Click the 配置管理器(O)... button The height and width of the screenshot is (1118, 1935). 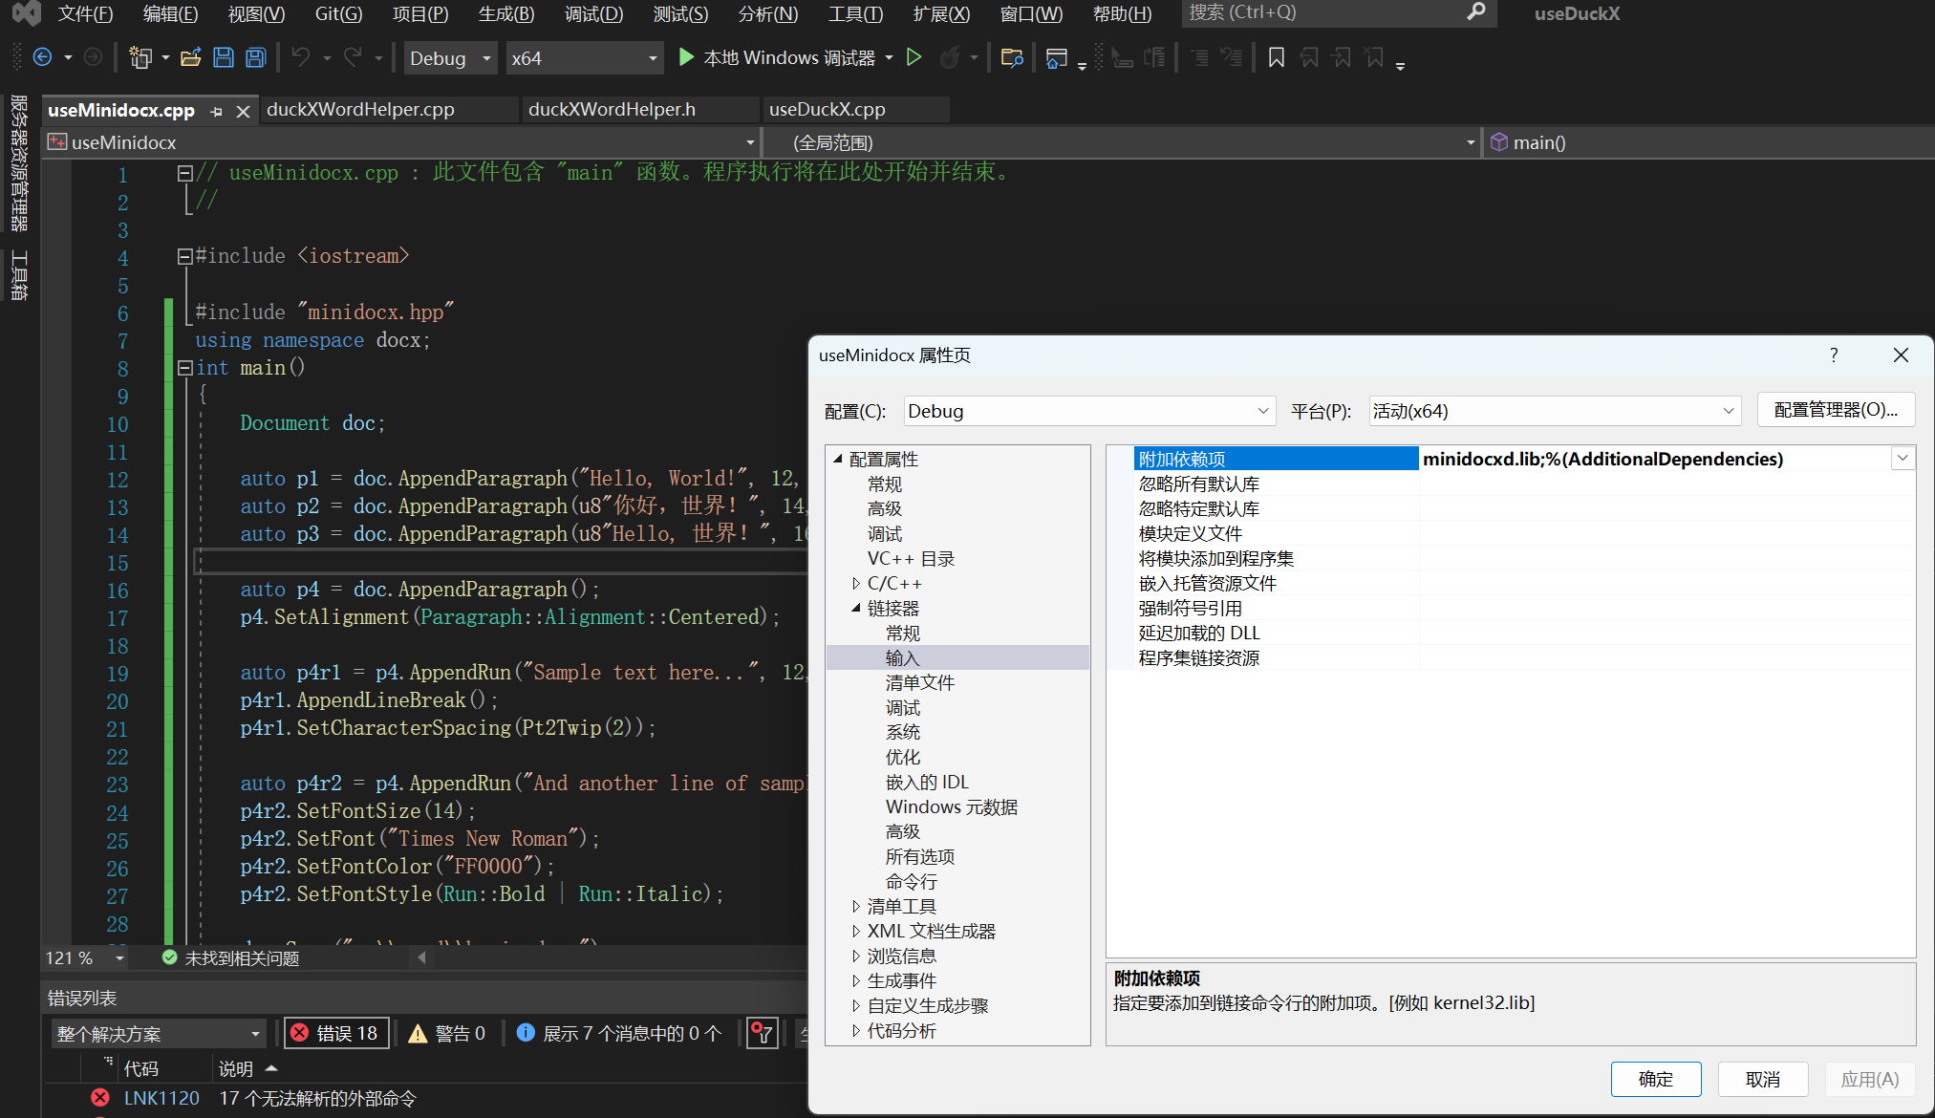(1836, 409)
